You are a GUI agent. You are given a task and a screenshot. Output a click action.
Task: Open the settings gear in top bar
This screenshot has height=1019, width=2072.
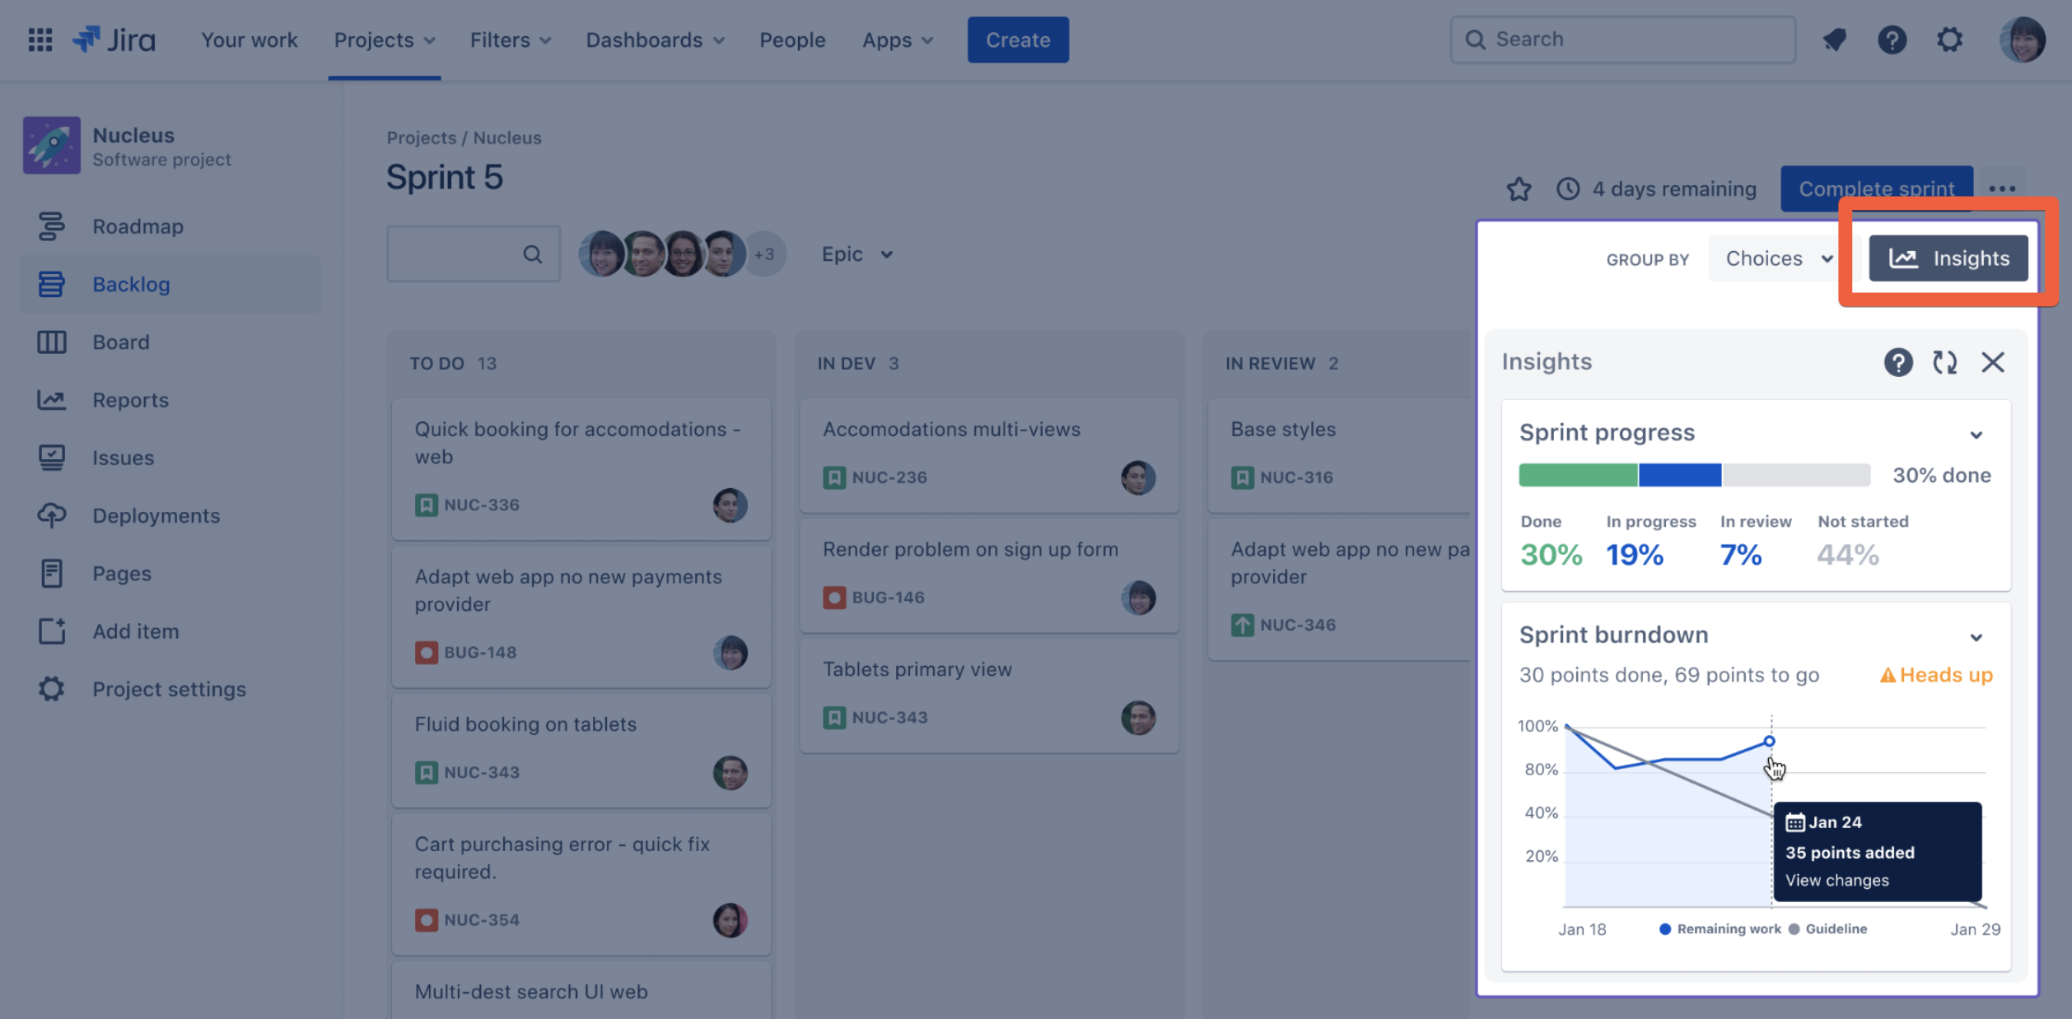pos(1949,40)
